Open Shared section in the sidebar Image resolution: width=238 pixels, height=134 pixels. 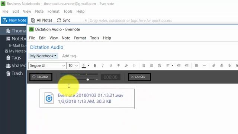click(x=16, y=66)
